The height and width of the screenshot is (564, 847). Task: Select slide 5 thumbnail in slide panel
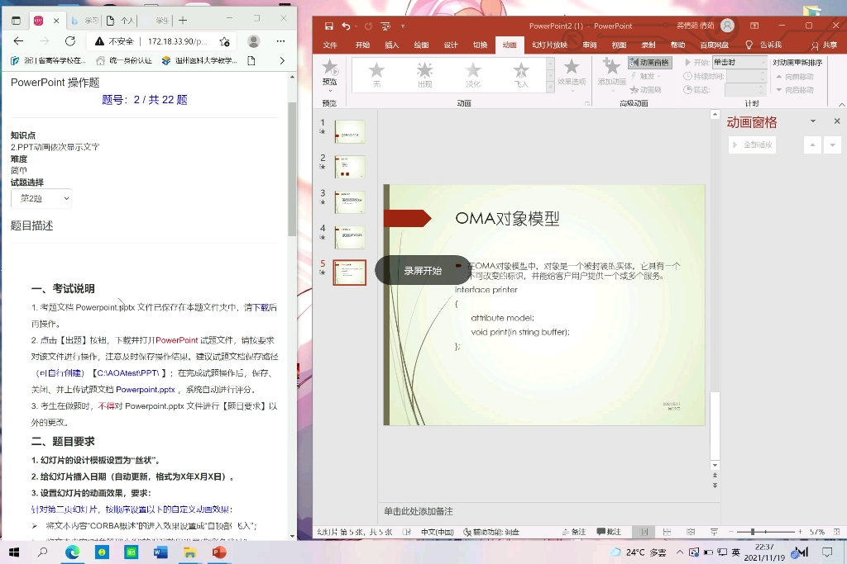(x=349, y=273)
